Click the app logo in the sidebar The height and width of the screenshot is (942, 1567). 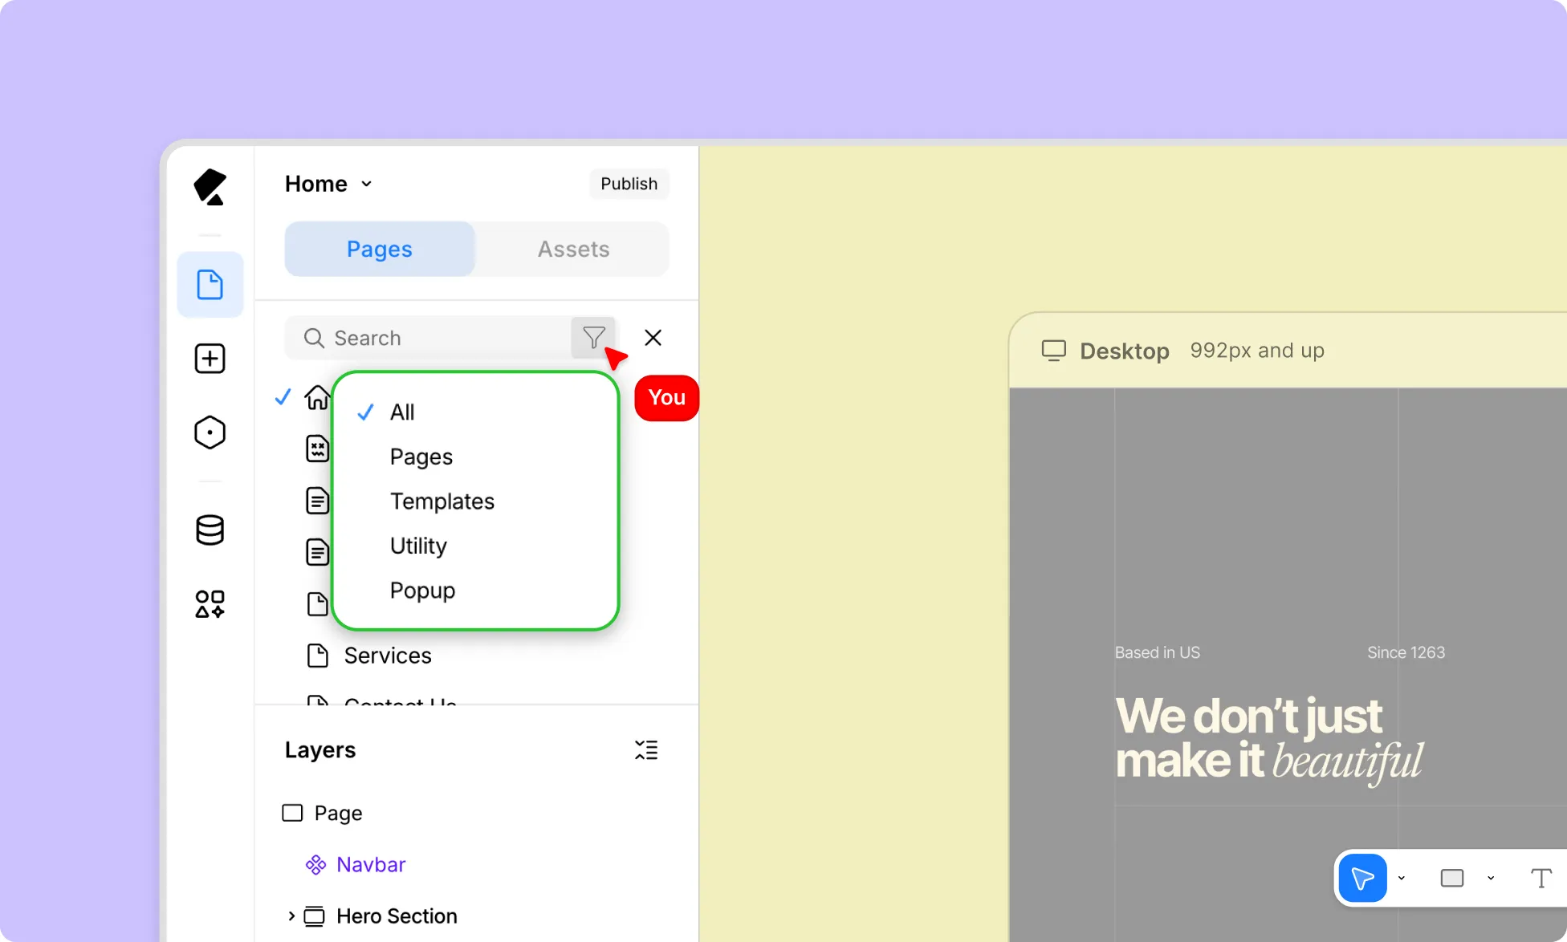[210, 187]
